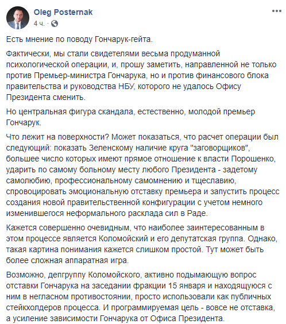Click the name "Коломойский" in fifth paragraph
Screen dimensions: 286x324
pos(123,238)
